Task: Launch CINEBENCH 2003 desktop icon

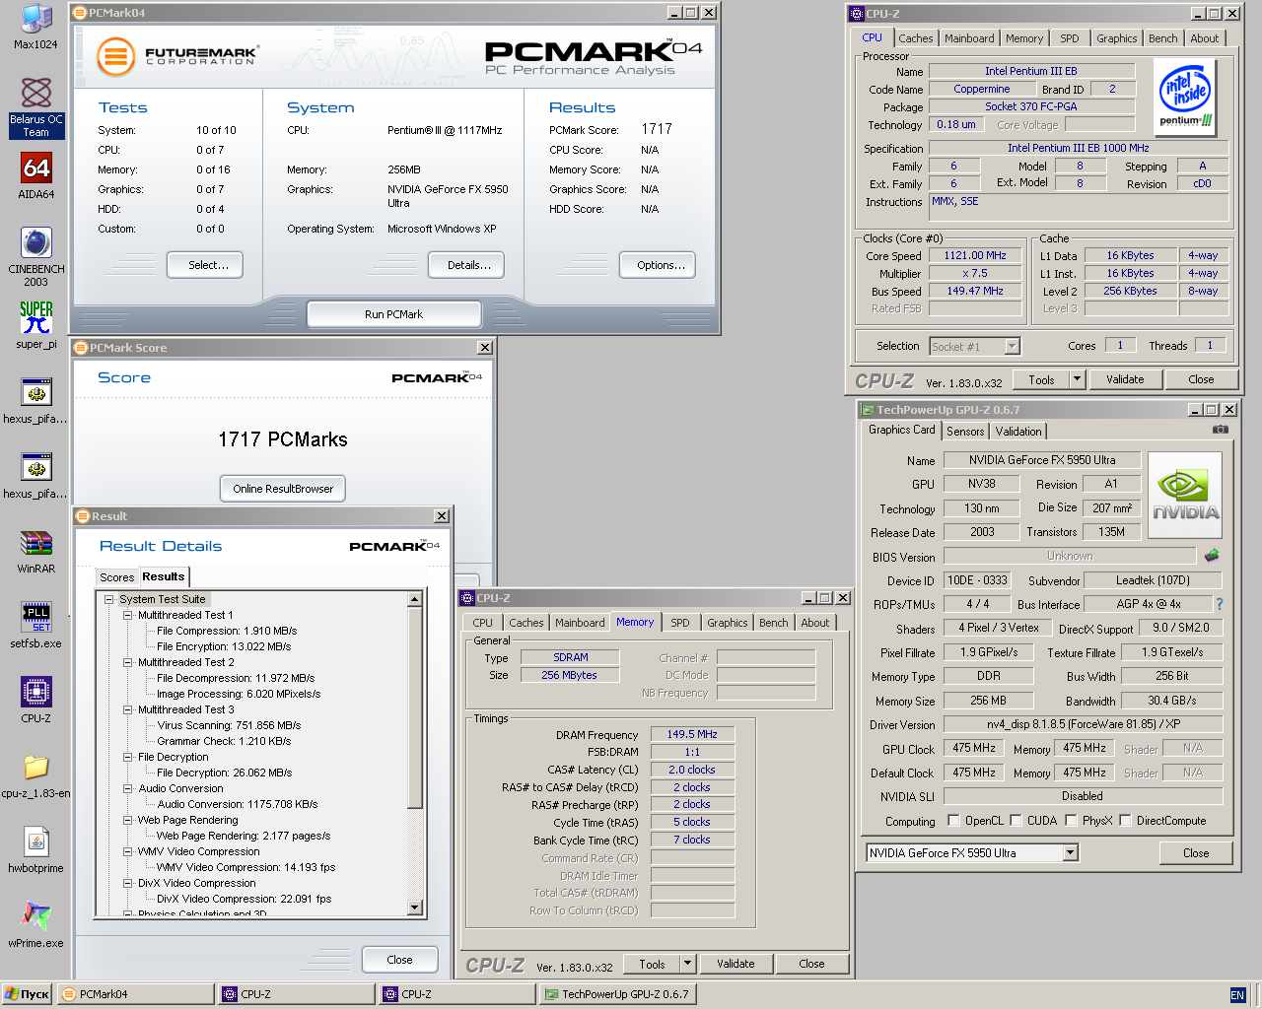Action: 36,256
